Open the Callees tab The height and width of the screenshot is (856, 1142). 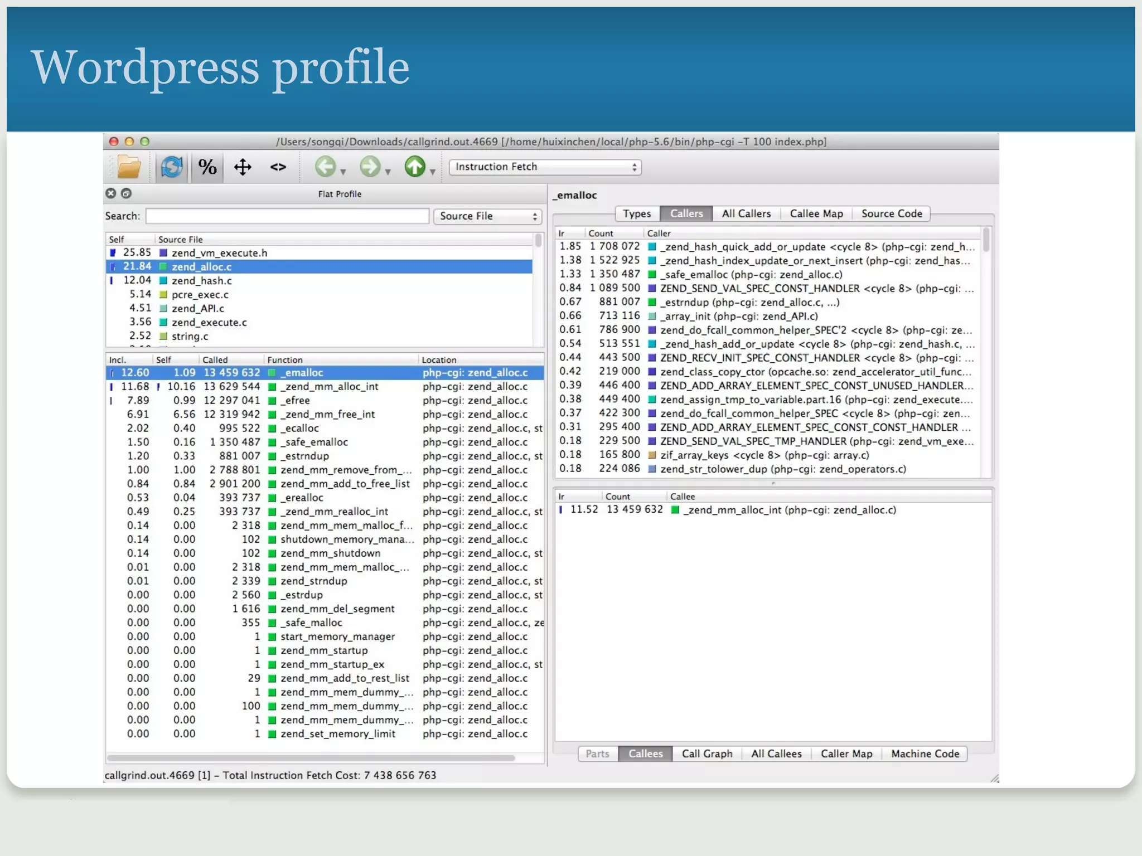coord(646,753)
